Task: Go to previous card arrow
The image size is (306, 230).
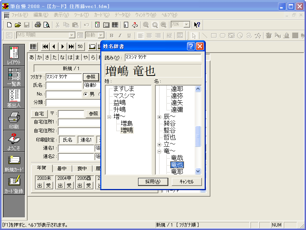Action: [x=54, y=46]
